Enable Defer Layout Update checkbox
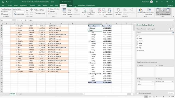This screenshot has width=175, height=98. pos(138,93)
